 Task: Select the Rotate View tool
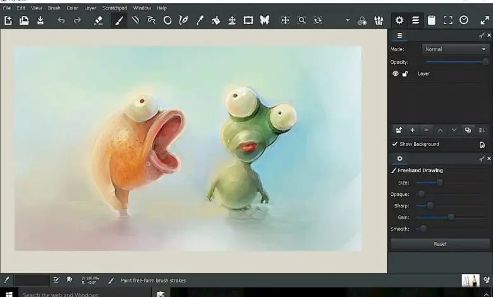click(x=318, y=20)
